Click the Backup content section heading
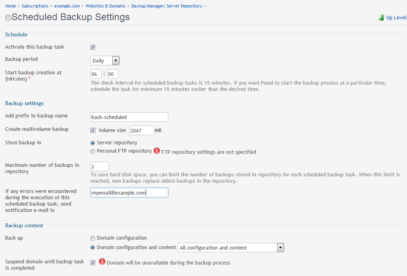This screenshot has width=407, height=276. point(24,225)
